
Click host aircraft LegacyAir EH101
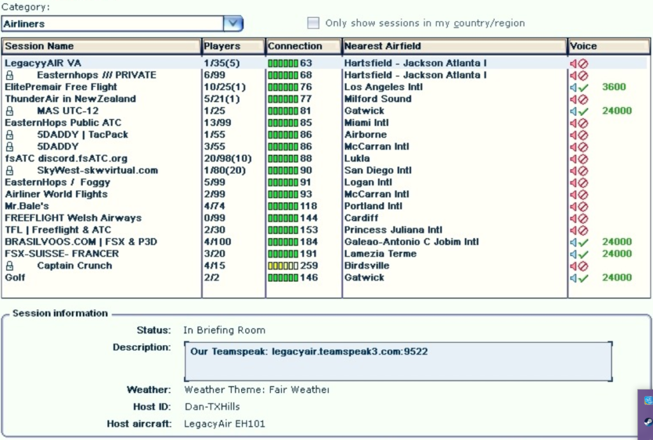pyautogui.click(x=224, y=424)
